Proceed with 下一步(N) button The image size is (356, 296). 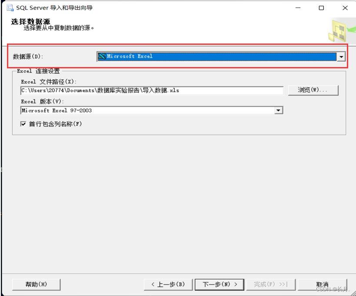220,284
